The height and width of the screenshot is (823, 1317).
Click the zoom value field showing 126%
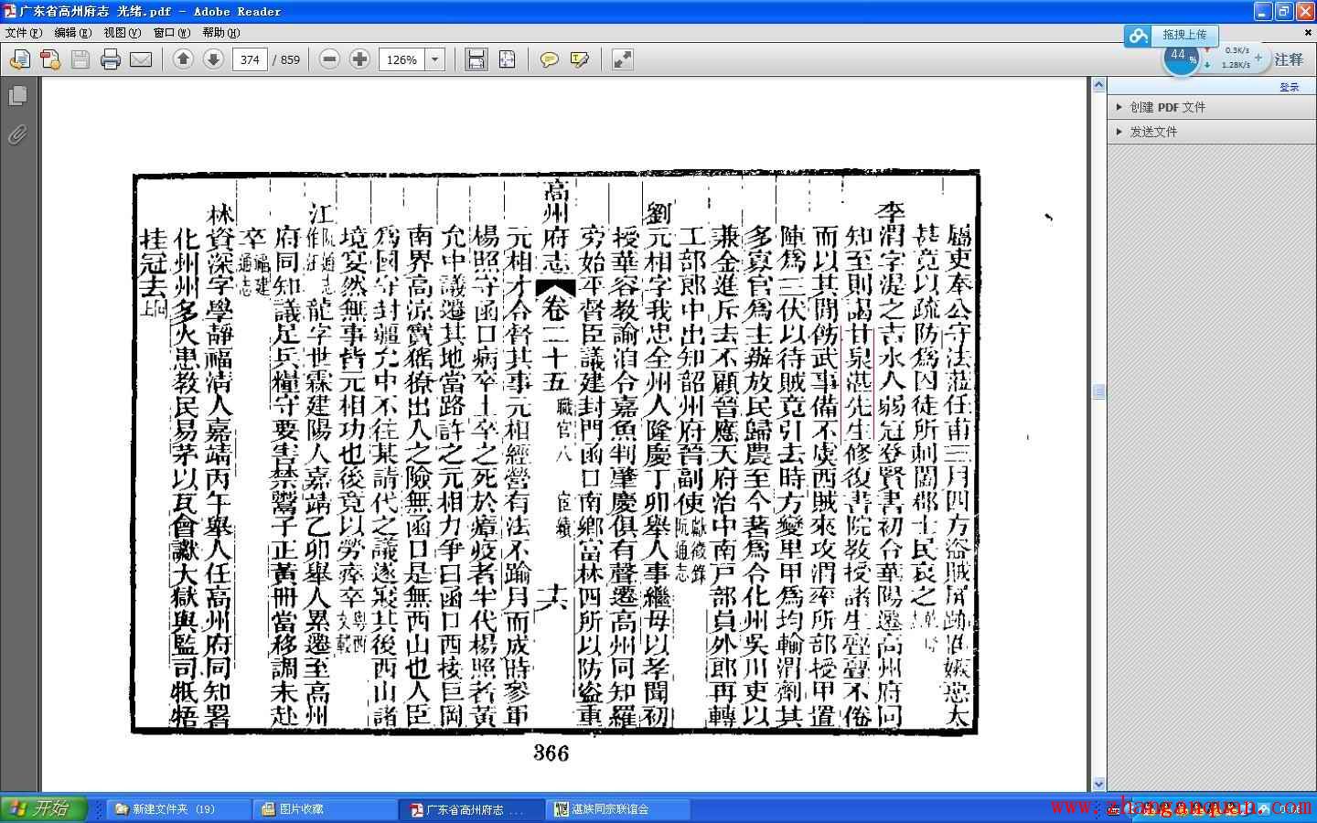click(x=402, y=59)
